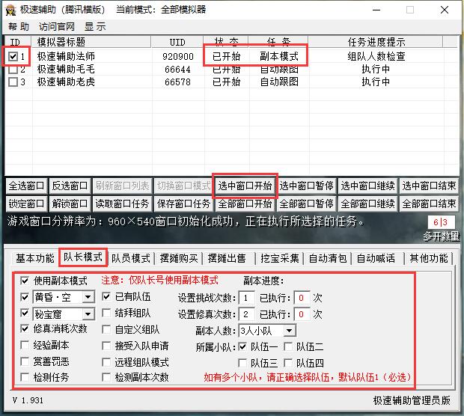Expand the 秘宝窟 dropdown
464x416 pixels.
tap(88, 313)
